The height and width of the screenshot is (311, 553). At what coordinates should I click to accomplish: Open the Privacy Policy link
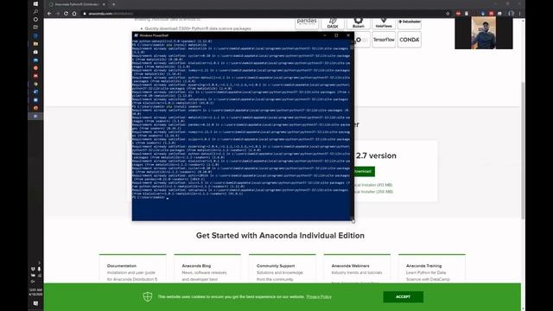tap(319, 296)
